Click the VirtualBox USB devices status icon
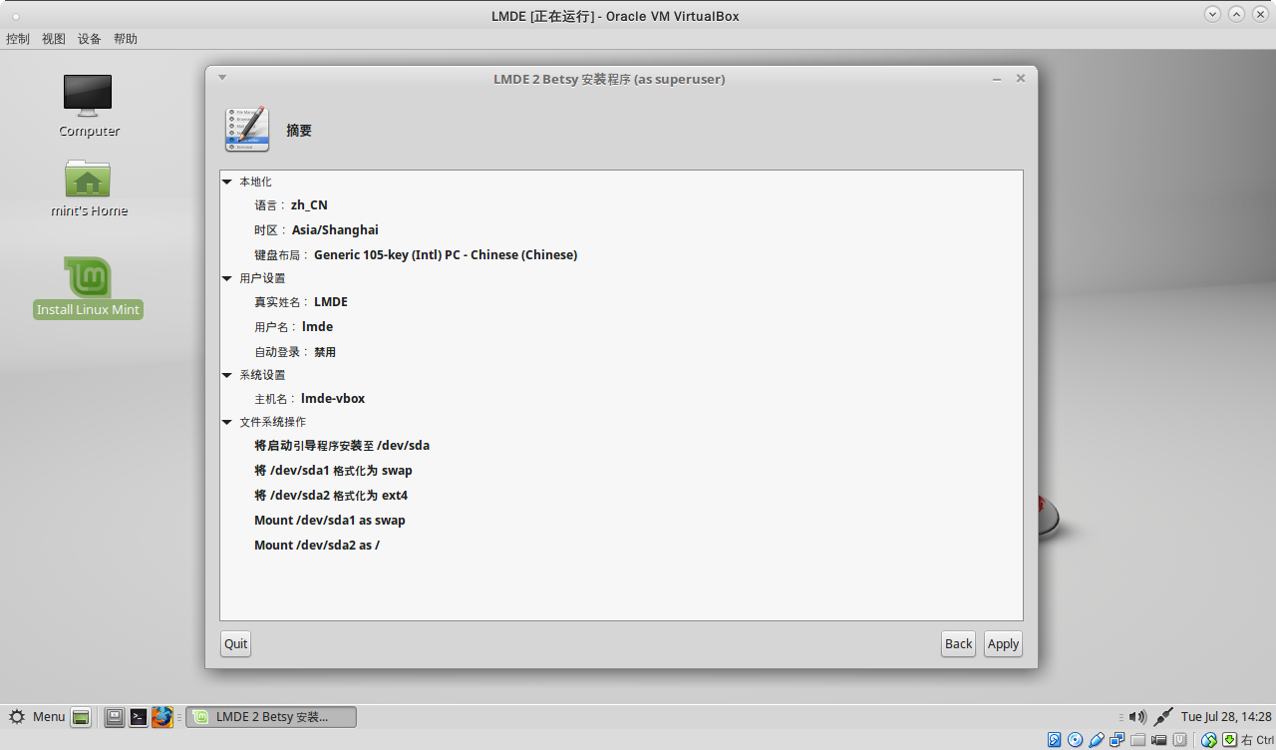This screenshot has width=1276, height=750. click(x=1097, y=740)
